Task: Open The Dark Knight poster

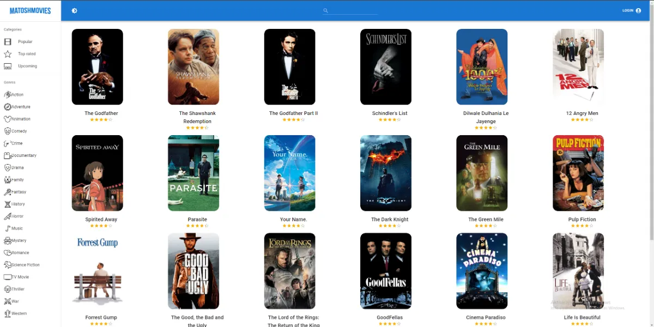Action: pos(386,173)
